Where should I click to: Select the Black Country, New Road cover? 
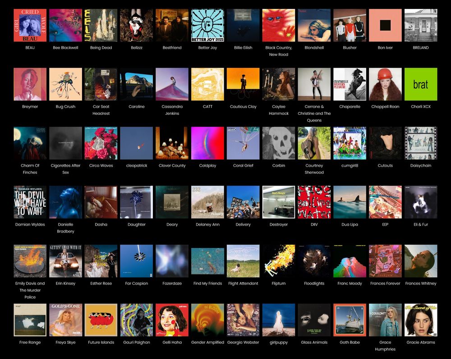tap(279, 25)
